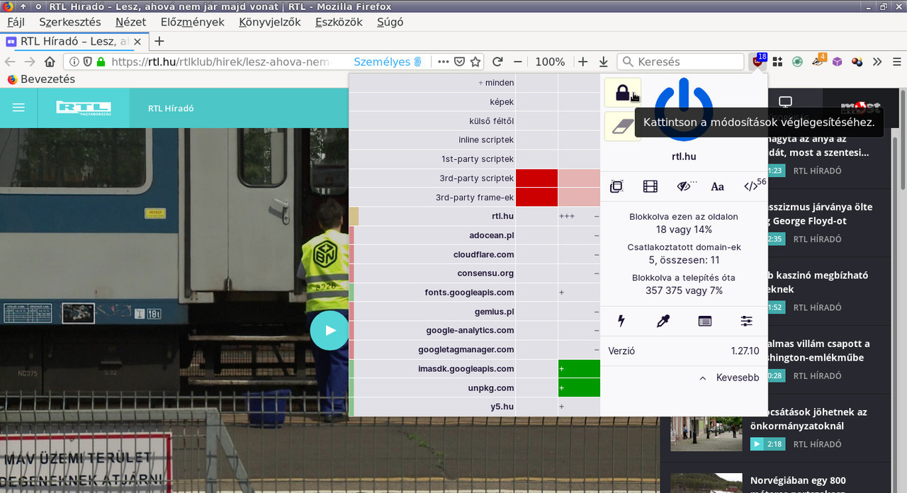
Task: Click adocean.pl domain row
Action: 433,235
